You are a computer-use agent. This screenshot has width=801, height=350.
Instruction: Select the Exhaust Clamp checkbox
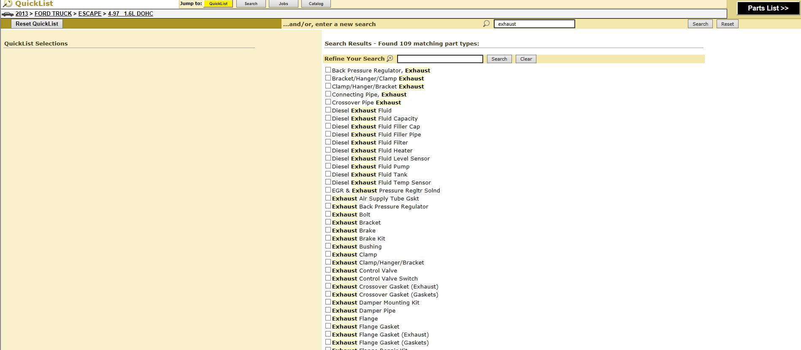tap(328, 254)
